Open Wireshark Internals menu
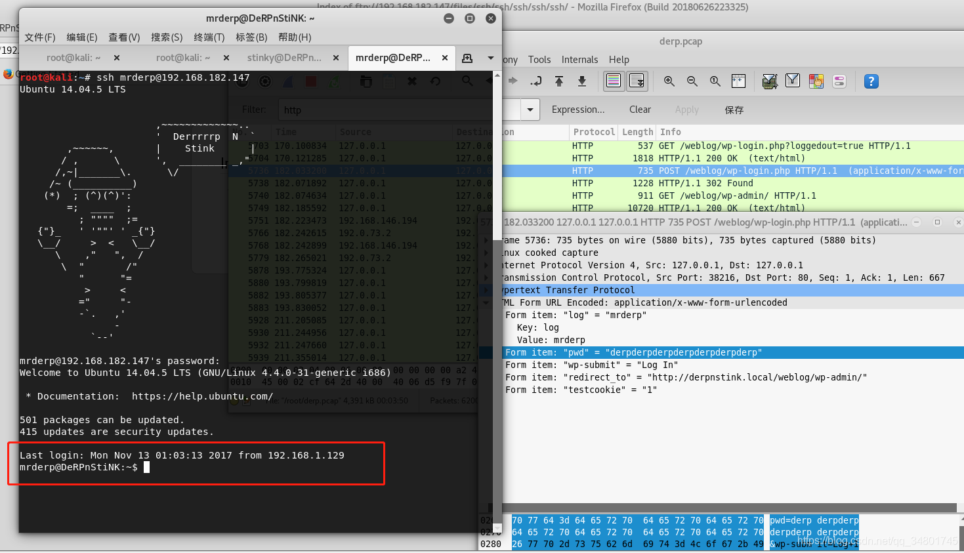Viewport: 964px width, 553px height. point(579,60)
